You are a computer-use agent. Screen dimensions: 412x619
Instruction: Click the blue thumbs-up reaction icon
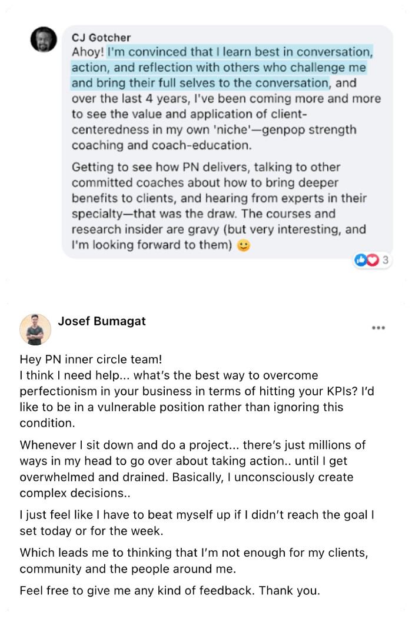pos(361,259)
